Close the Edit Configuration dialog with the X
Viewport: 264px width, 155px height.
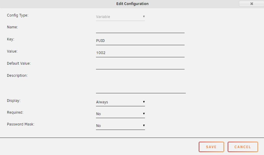pos(252,4)
